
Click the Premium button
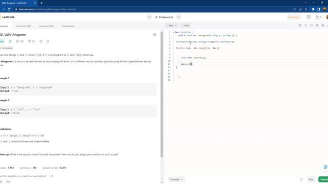coord(294,17)
